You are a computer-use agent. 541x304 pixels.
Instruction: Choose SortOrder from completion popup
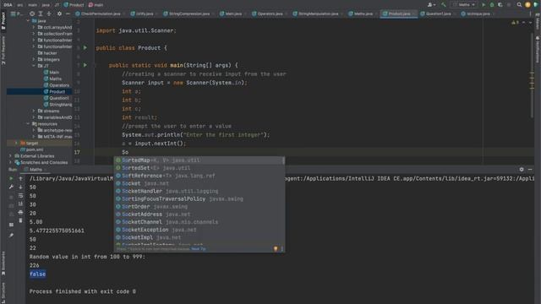(x=199, y=206)
